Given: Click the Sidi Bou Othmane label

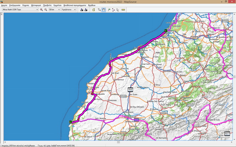Looking at the screenshot, I should point(137,107).
